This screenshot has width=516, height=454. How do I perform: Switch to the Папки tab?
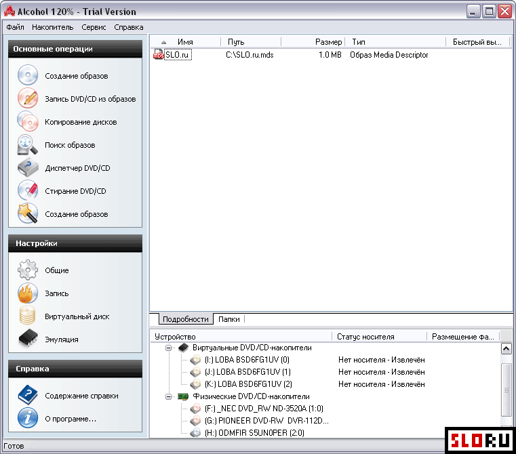click(x=229, y=319)
